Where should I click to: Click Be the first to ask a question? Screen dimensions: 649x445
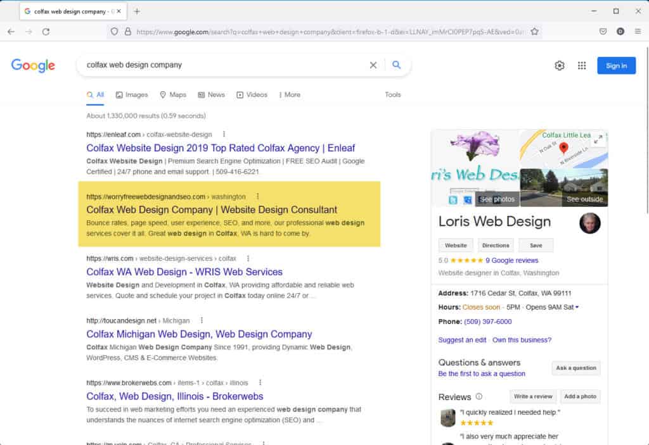pos(482,373)
